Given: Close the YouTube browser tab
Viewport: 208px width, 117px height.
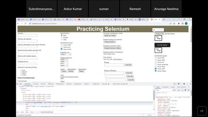Looking at the screenshot, I should 87,19.
